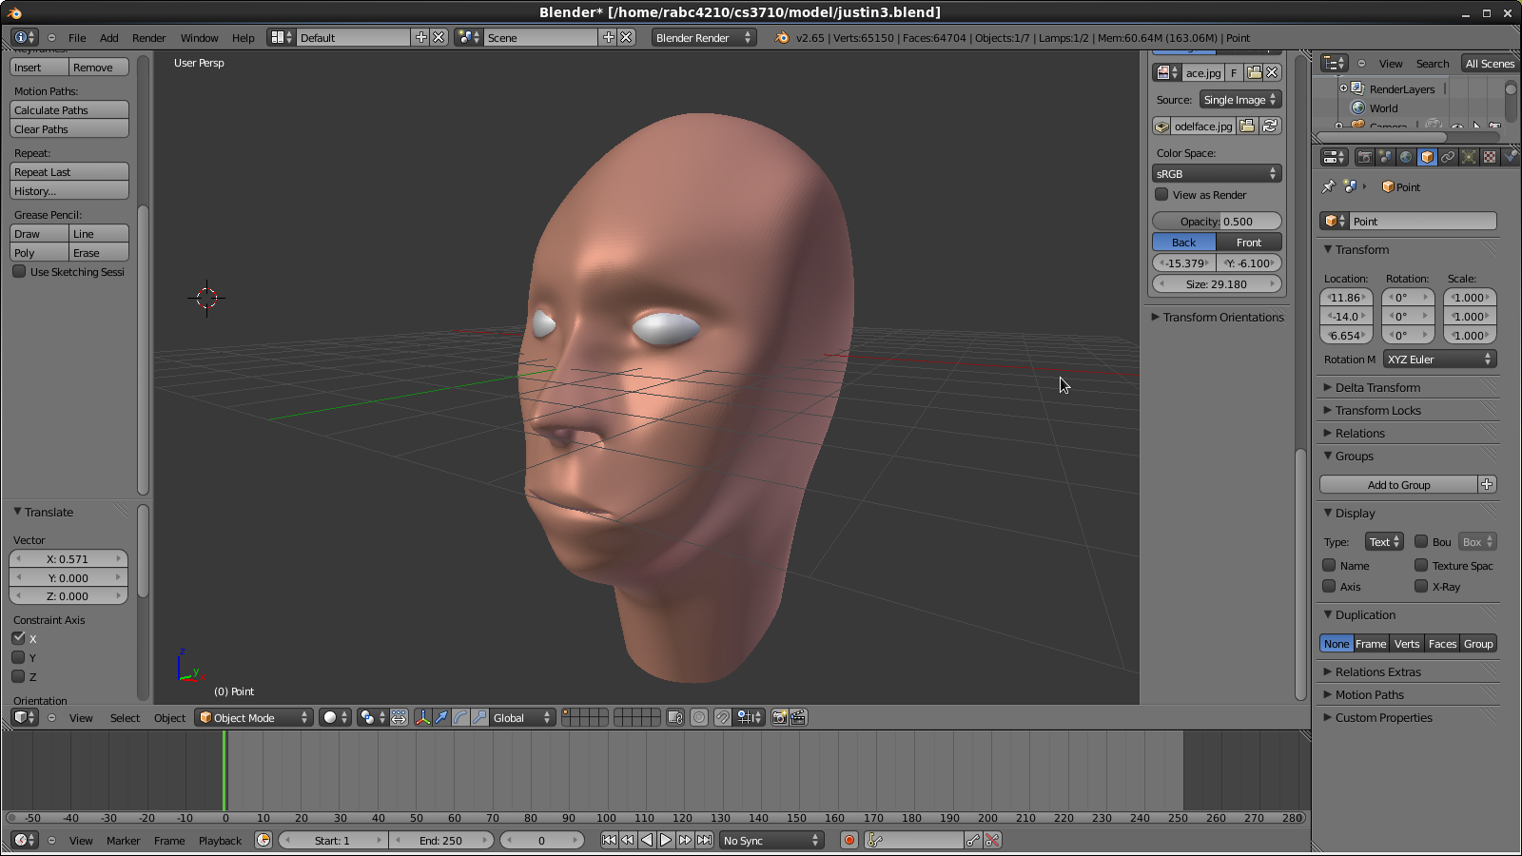Screen dimensions: 1522x856
Task: Open the Object Mode dropdown
Action: point(254,718)
